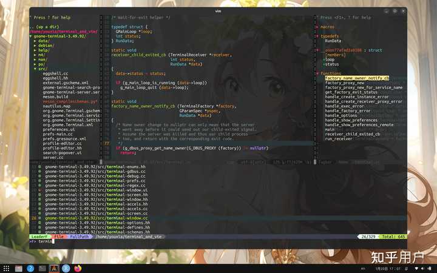Click the file icon beside terminal-screen.cc

click(40, 214)
